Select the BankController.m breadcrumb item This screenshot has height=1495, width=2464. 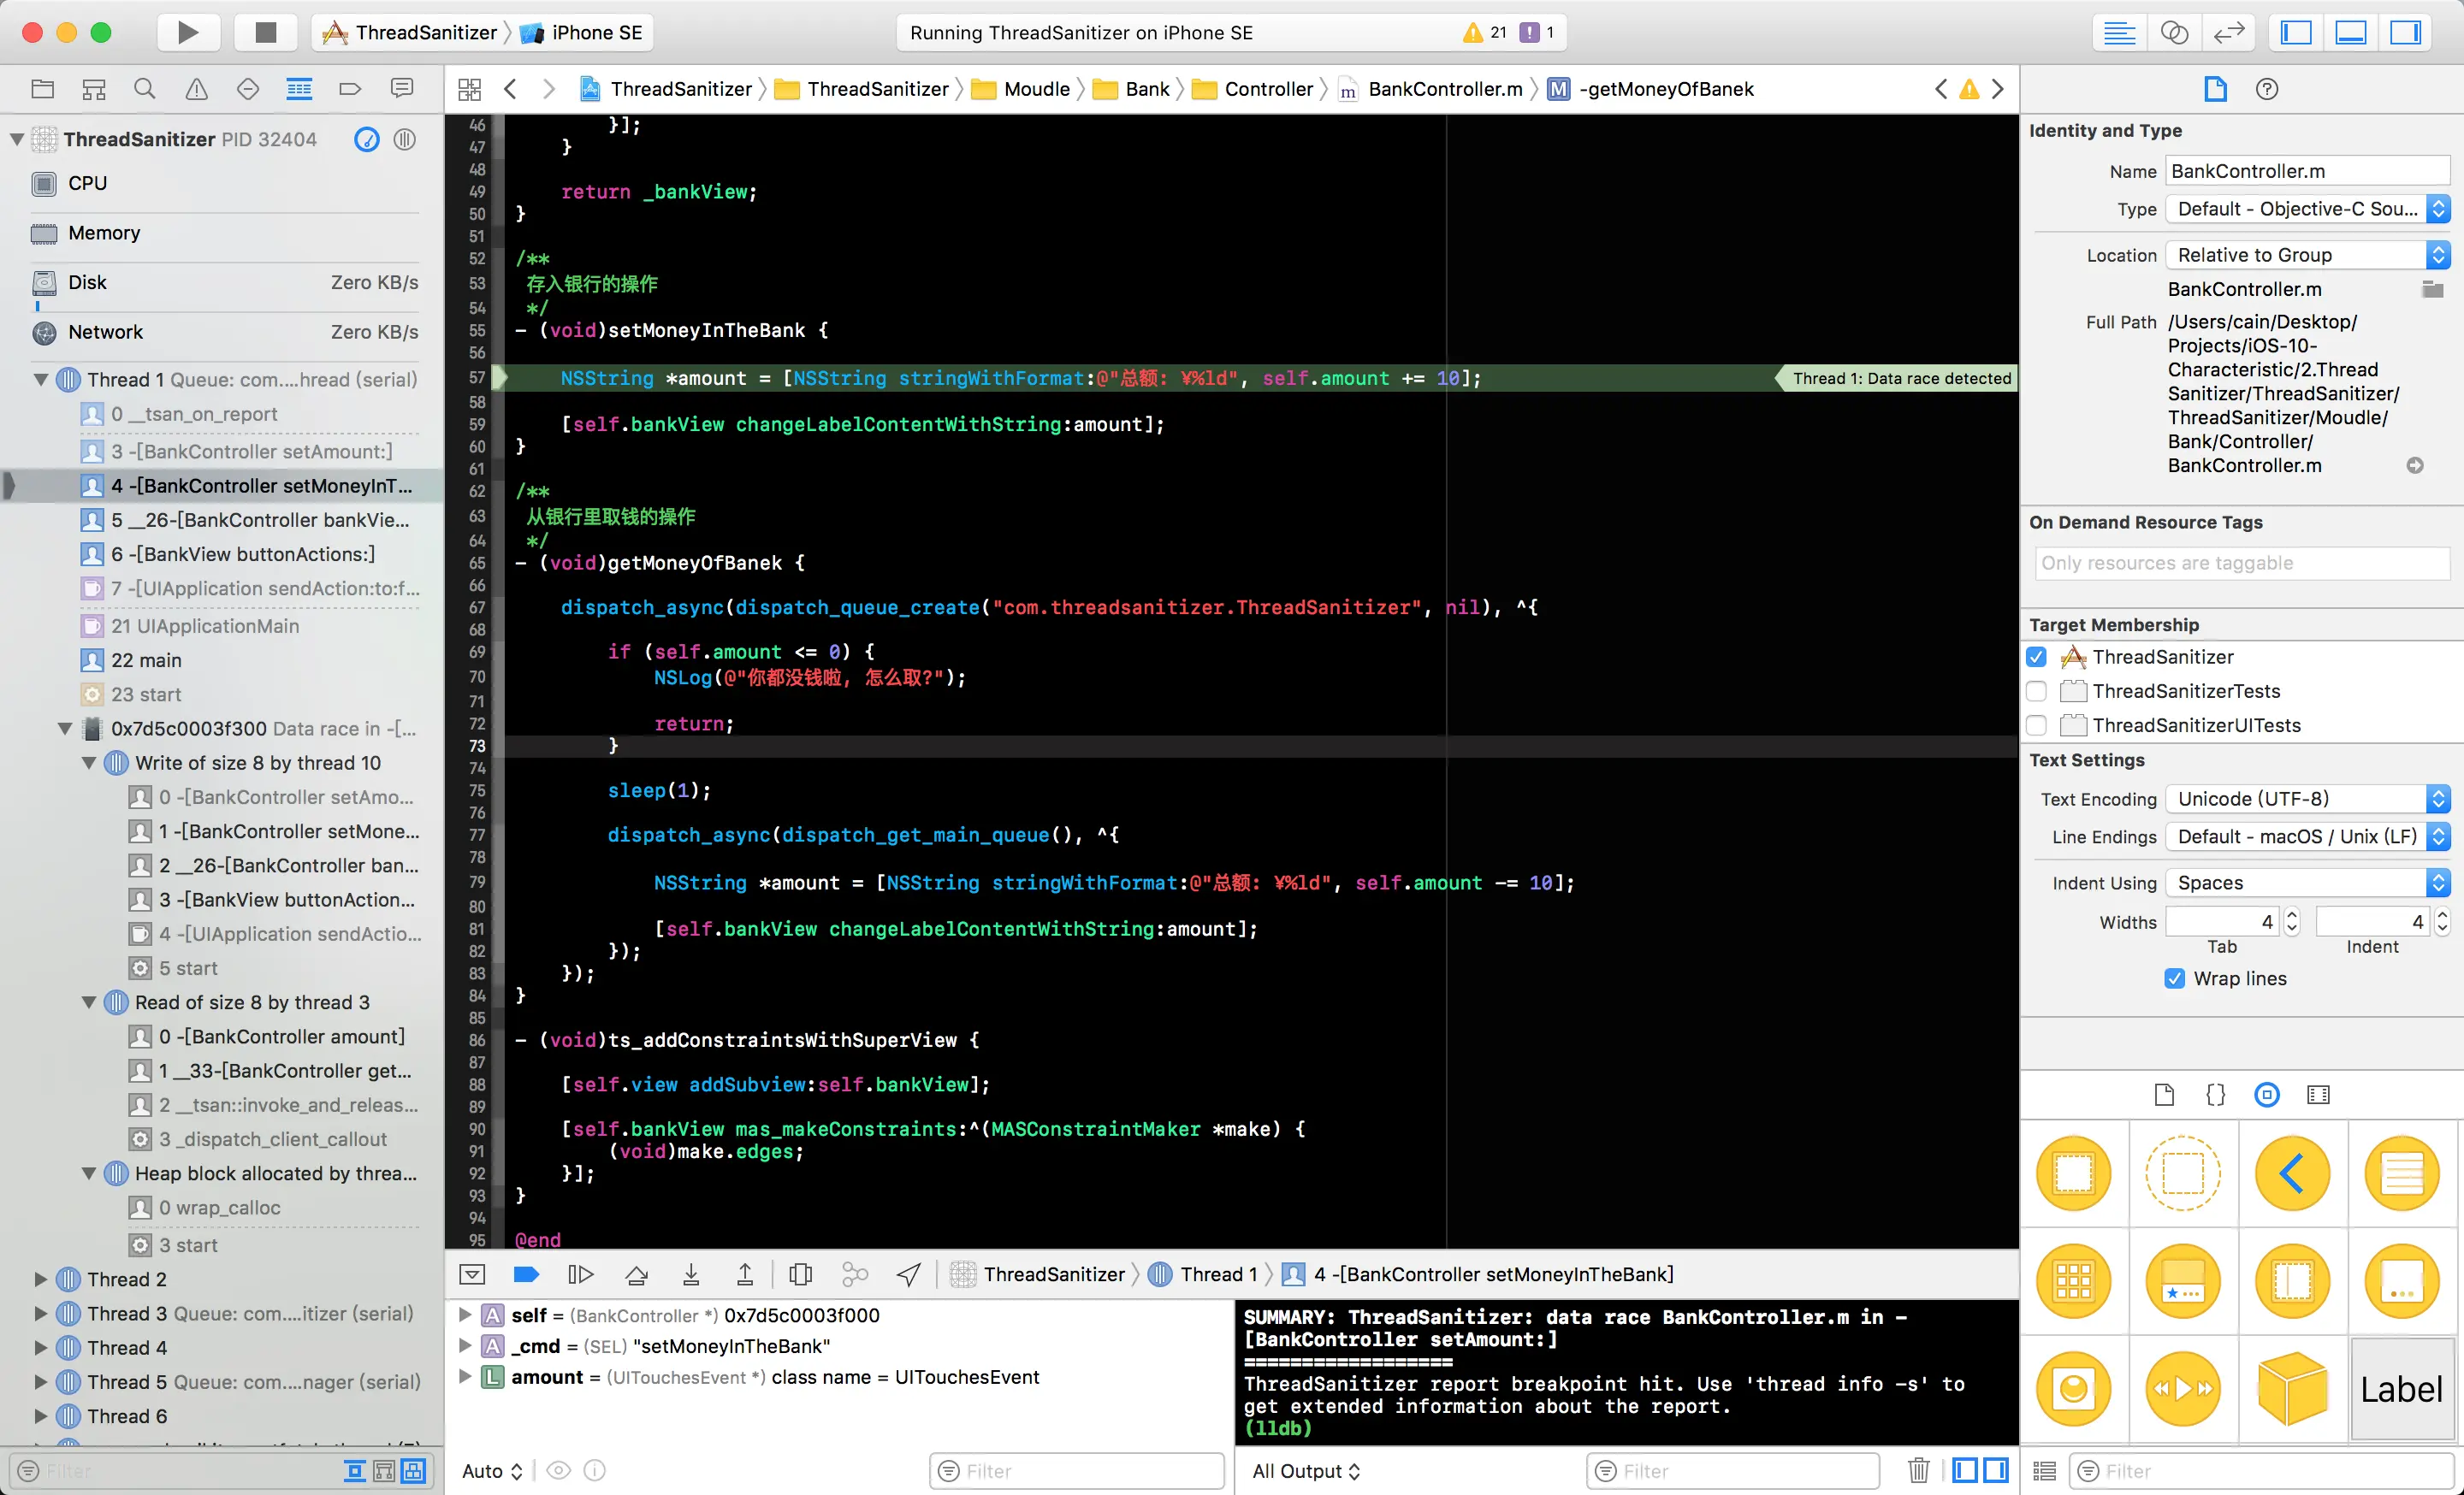[x=1444, y=89]
